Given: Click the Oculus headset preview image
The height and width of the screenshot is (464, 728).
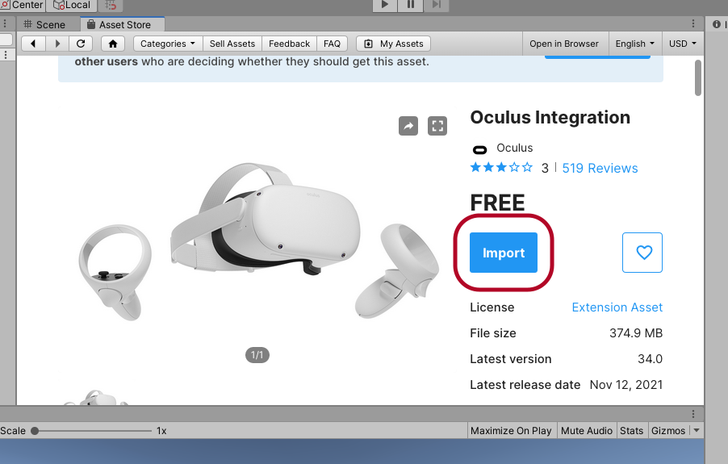Looking at the screenshot, I should [257, 240].
